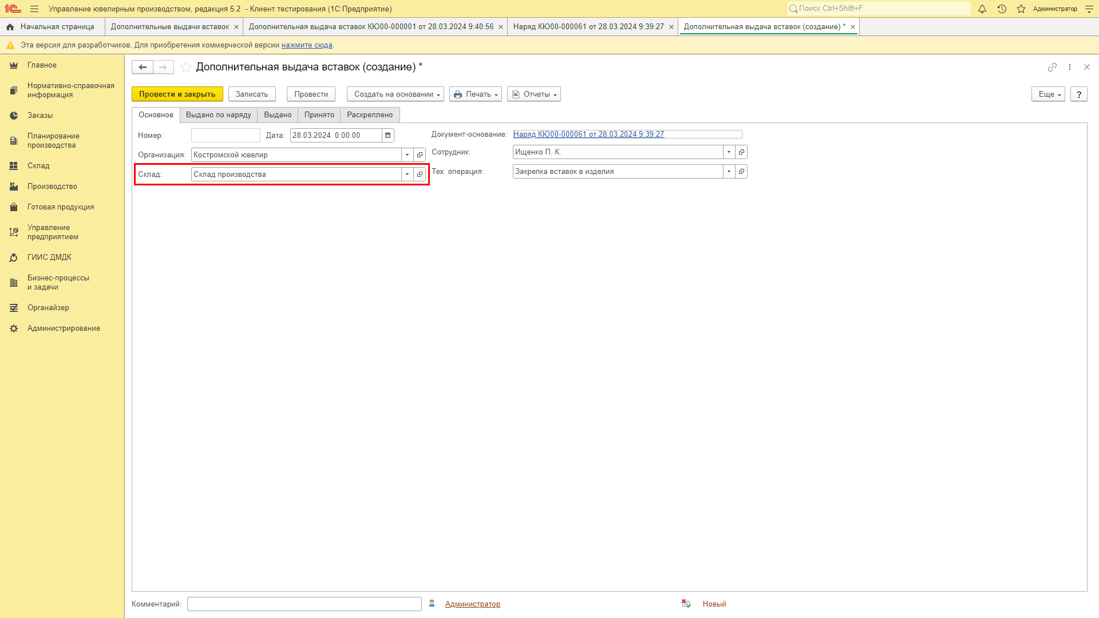
Task: Click the Дата input field
Action: [x=336, y=136]
